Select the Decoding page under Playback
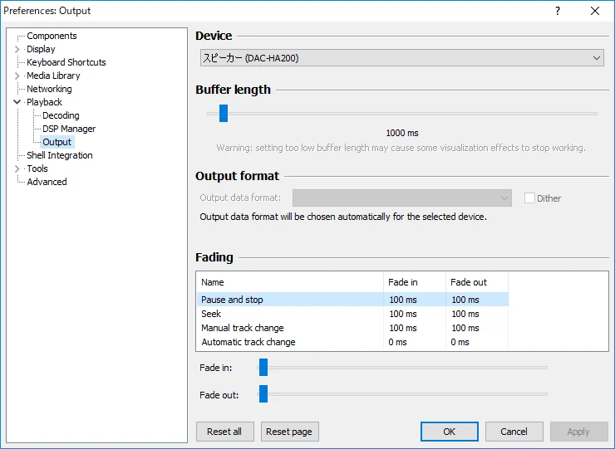Image resolution: width=615 pixels, height=449 pixels. pyautogui.click(x=61, y=115)
